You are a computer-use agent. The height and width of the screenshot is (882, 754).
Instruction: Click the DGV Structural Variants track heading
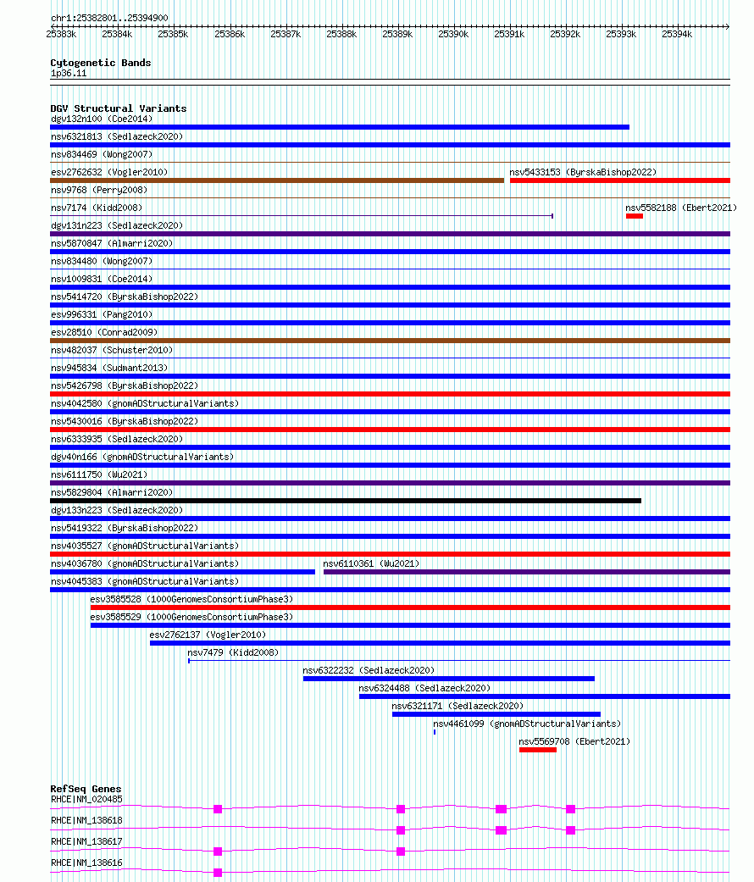click(119, 108)
